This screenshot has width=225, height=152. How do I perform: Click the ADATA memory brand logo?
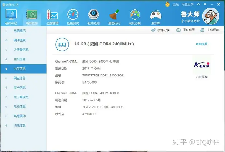[x=202, y=65]
